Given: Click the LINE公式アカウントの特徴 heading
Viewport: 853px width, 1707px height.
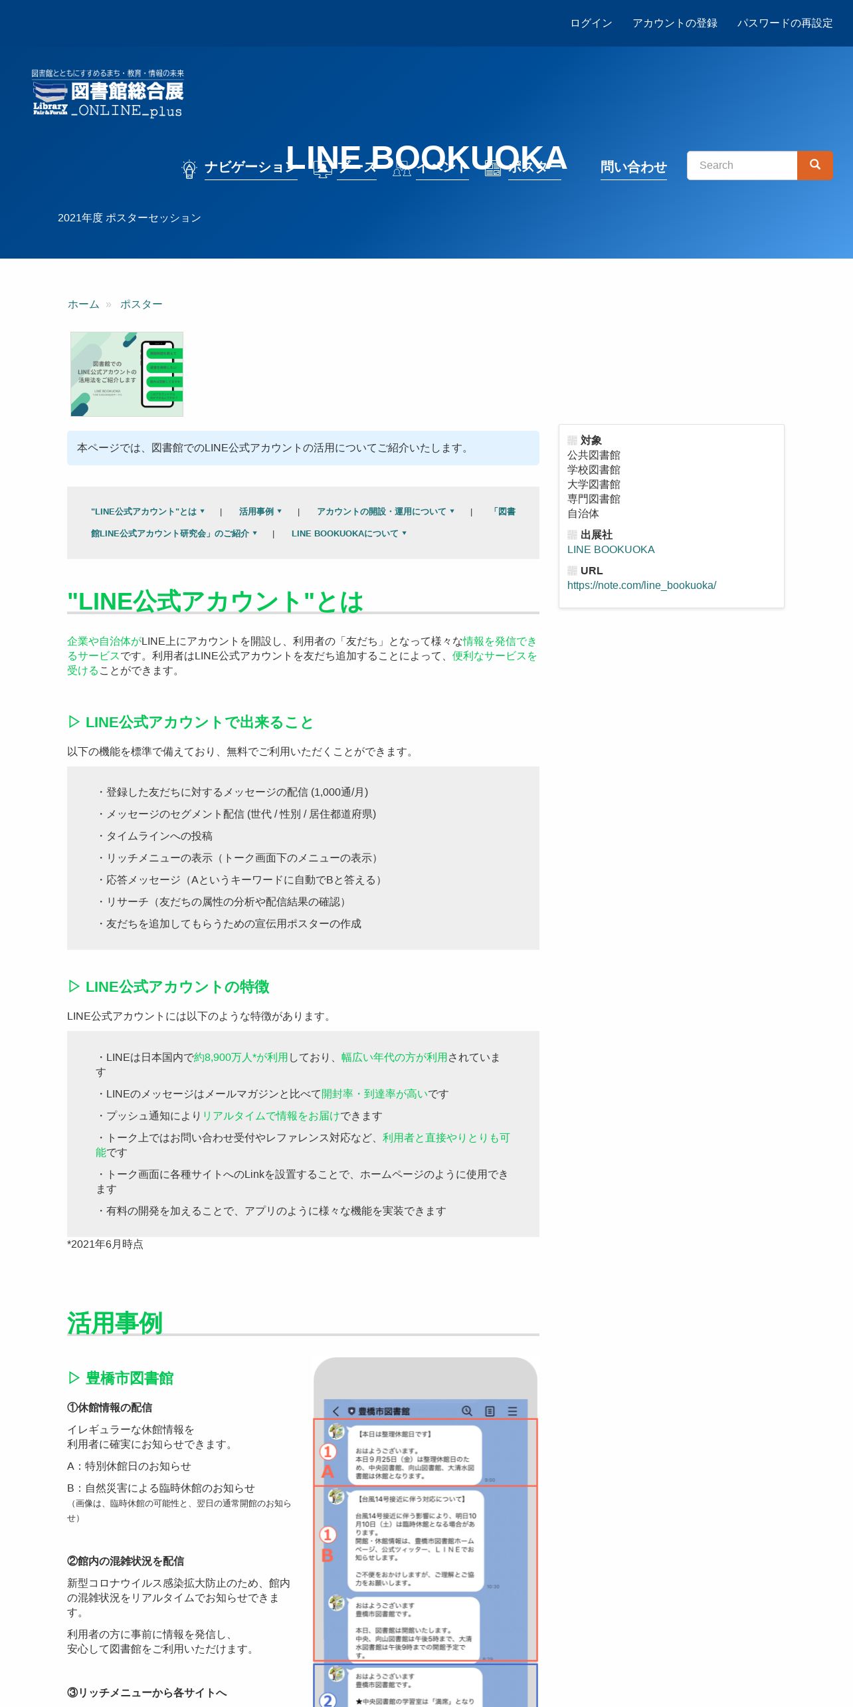Looking at the screenshot, I should pos(168,987).
